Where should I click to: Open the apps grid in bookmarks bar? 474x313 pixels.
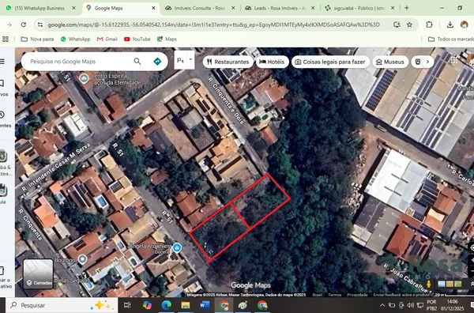pyautogui.click(x=6, y=39)
